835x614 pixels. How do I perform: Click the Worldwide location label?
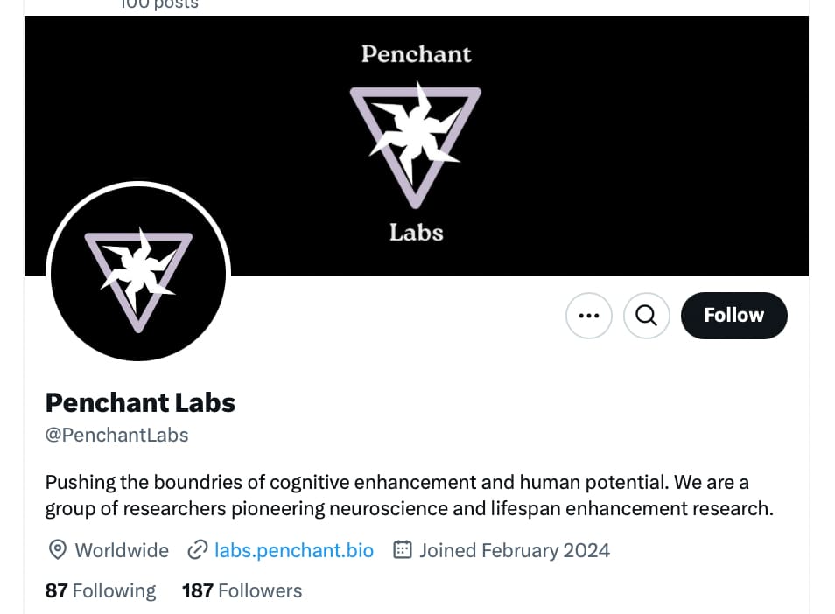pos(122,550)
